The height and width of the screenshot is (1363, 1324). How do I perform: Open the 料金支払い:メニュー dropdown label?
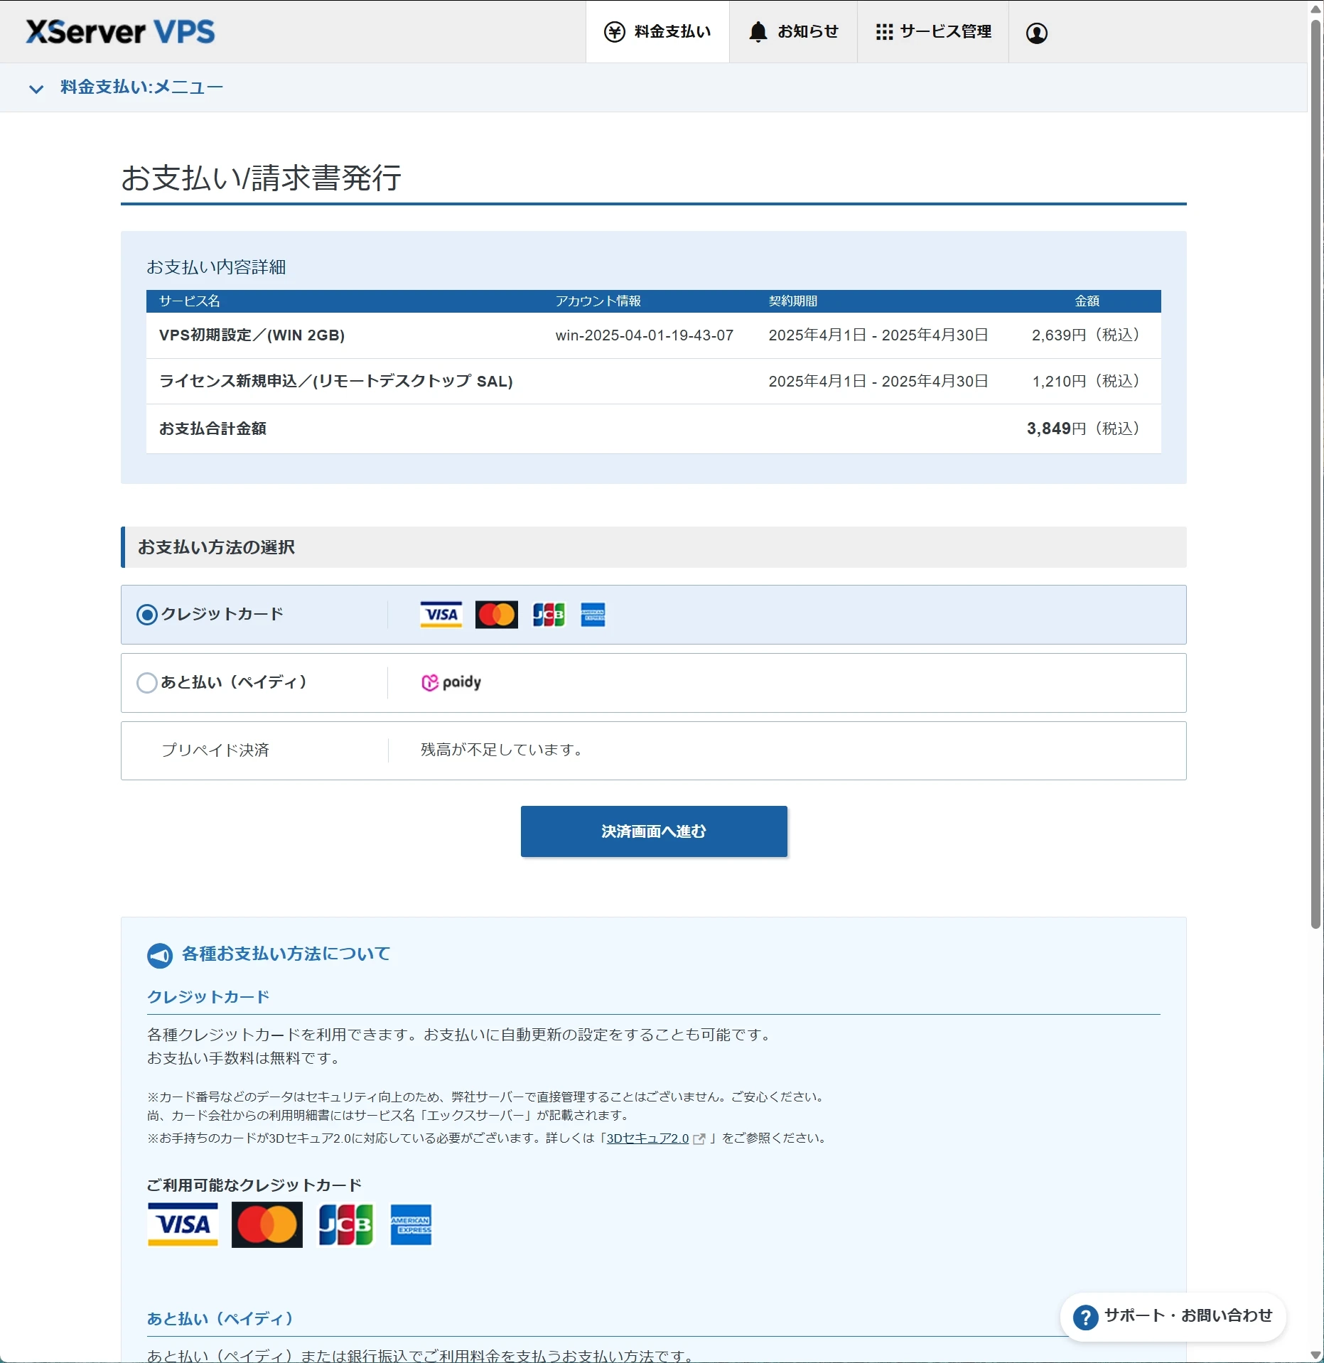click(142, 87)
